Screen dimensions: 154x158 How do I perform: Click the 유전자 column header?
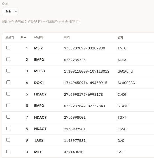38,37
